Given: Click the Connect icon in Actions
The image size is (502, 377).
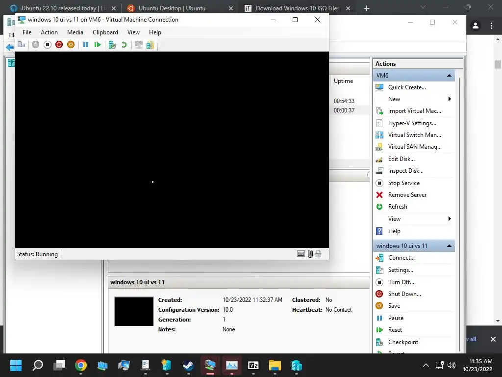Looking at the screenshot, I should (x=379, y=258).
